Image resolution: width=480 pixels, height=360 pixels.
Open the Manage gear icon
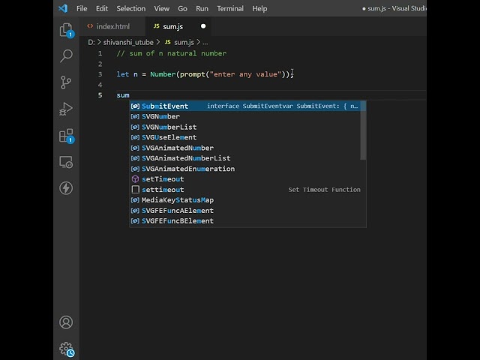(66, 349)
